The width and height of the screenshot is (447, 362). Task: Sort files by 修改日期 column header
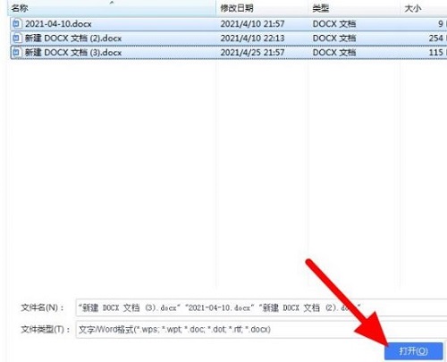click(237, 8)
